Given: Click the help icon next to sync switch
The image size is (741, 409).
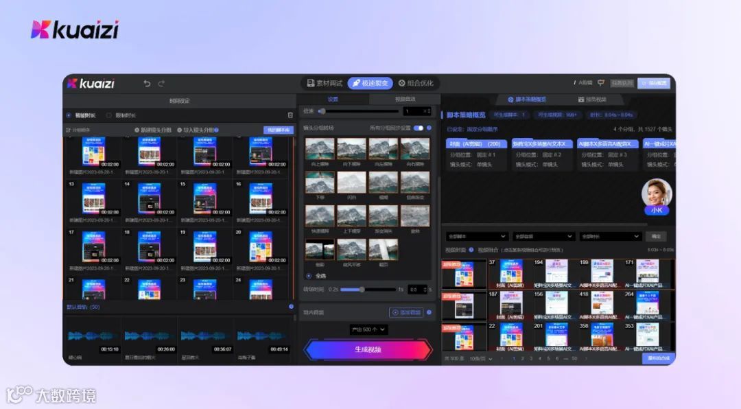Looking at the screenshot, I should (429, 128).
